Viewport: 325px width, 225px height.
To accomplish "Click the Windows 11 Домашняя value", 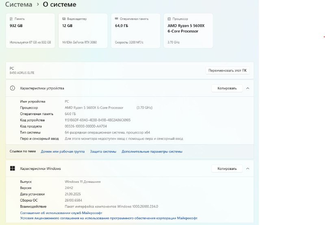I will point(83,182).
